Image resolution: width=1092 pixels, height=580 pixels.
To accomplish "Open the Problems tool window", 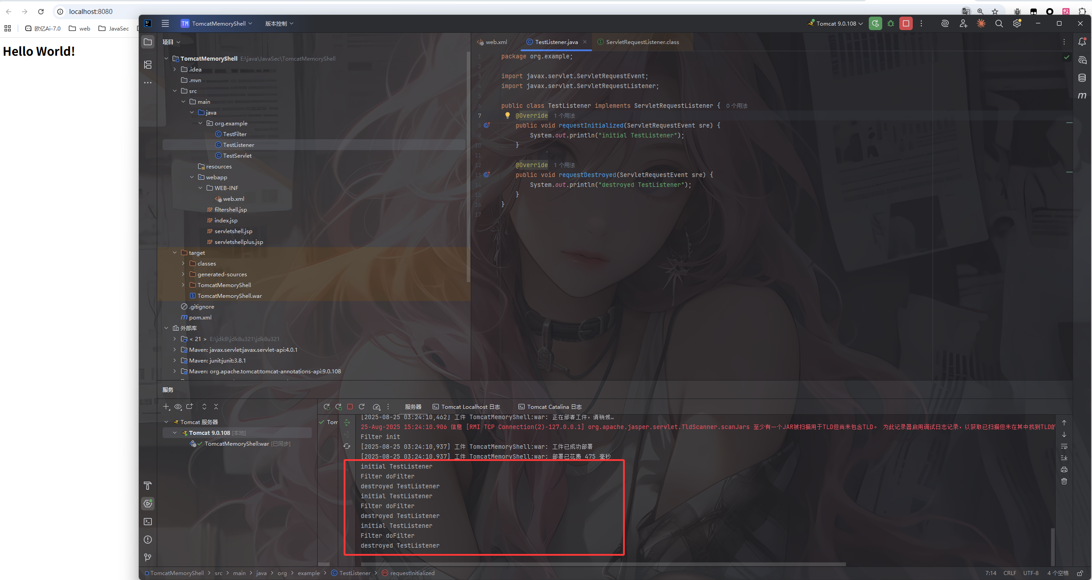I will coord(148,540).
